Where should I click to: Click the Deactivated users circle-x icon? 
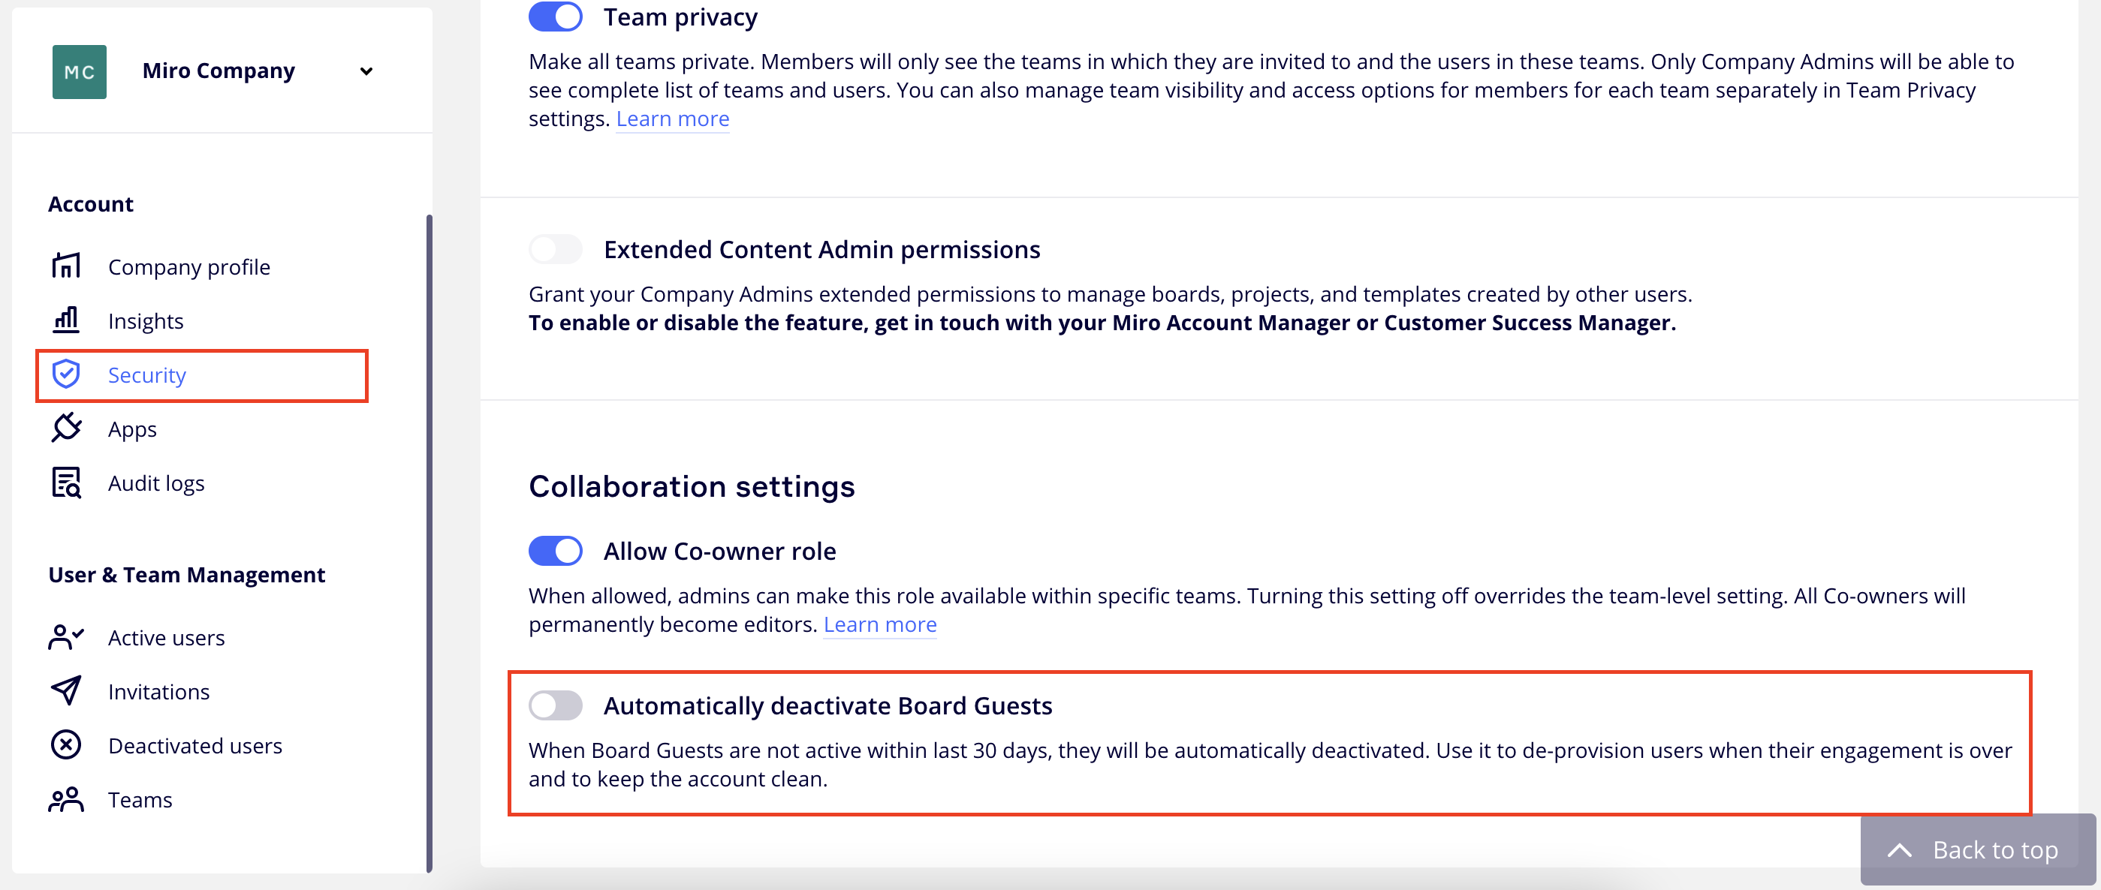tap(66, 745)
